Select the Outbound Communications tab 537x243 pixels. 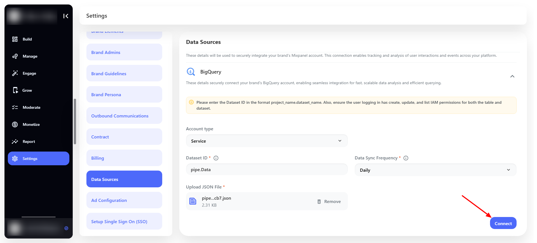pos(124,116)
